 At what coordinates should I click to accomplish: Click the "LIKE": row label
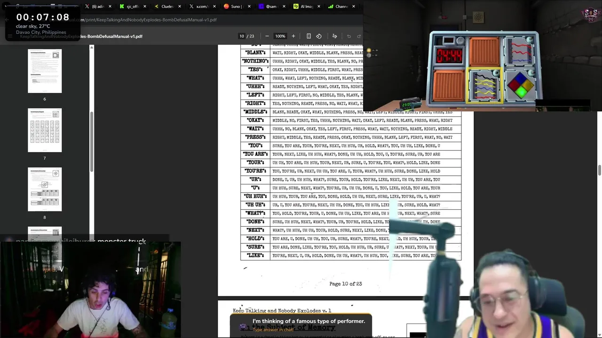[255, 255]
